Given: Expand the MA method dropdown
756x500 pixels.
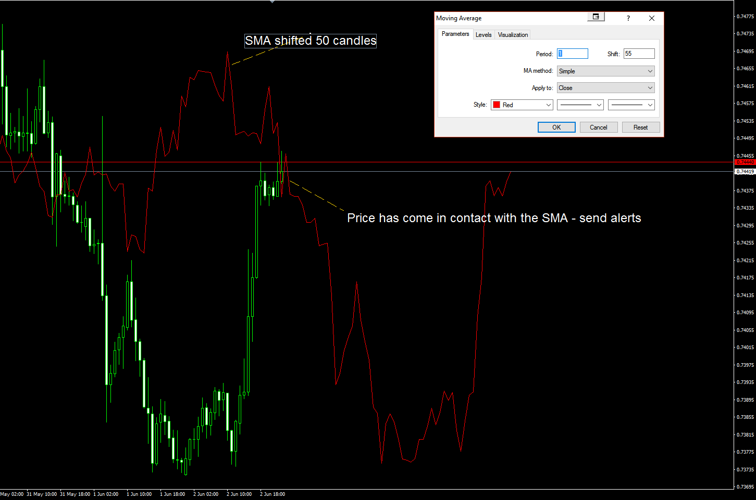Looking at the screenshot, I should [x=605, y=71].
